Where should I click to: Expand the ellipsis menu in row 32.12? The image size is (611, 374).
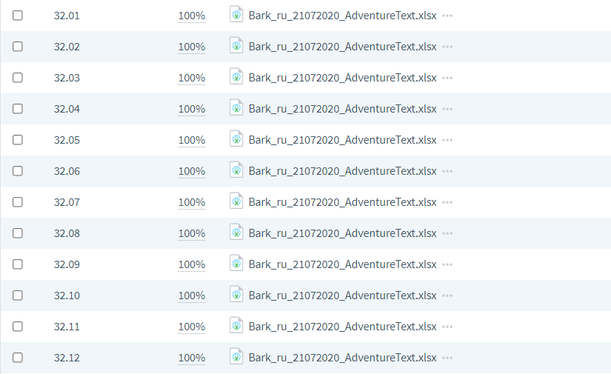pyautogui.click(x=447, y=358)
